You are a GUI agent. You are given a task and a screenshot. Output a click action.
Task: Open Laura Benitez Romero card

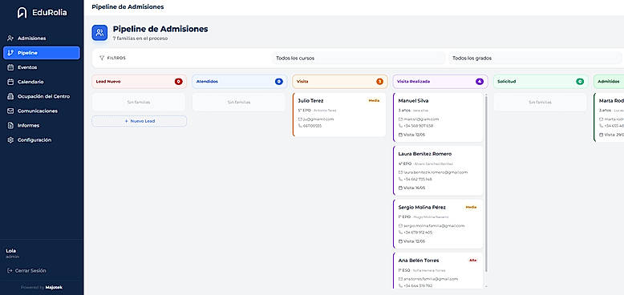pyautogui.click(x=438, y=171)
